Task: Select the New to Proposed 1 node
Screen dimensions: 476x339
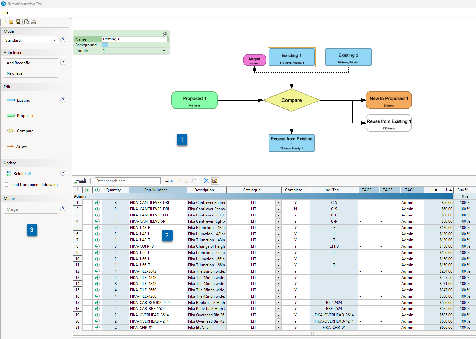Action: (x=389, y=100)
